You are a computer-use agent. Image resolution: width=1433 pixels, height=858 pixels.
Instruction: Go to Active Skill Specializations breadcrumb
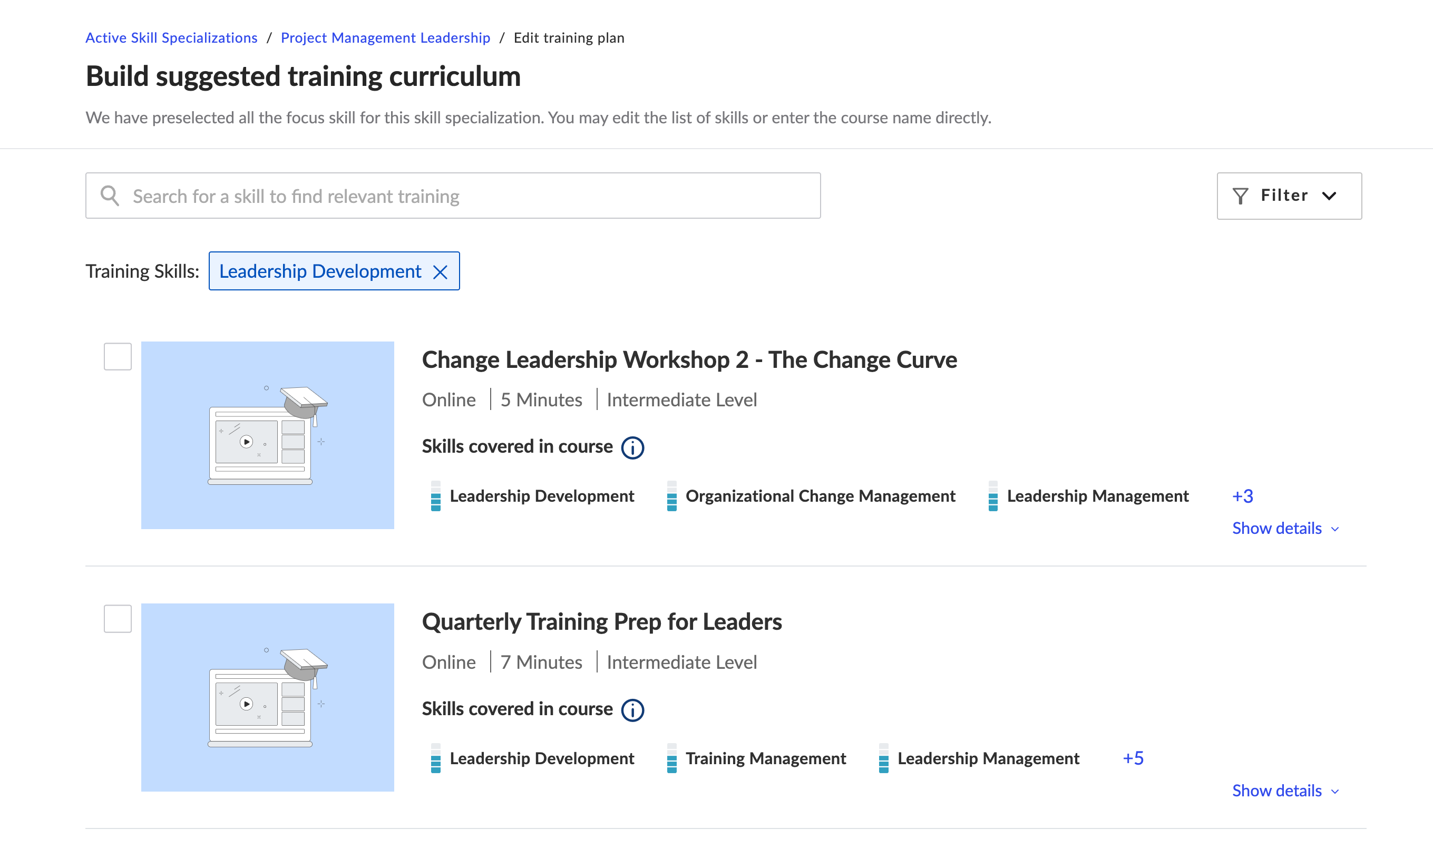click(171, 38)
